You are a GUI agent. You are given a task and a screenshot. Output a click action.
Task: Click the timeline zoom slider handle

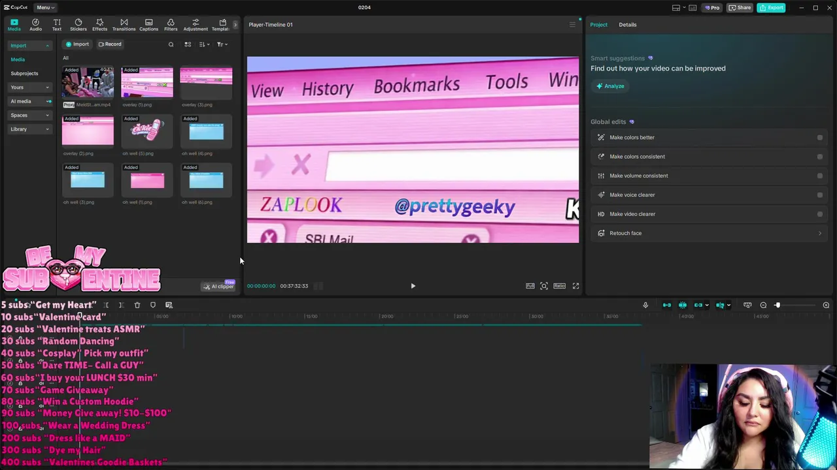coord(777,305)
